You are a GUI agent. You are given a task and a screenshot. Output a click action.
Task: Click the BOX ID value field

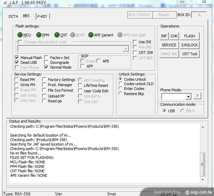(199, 15)
